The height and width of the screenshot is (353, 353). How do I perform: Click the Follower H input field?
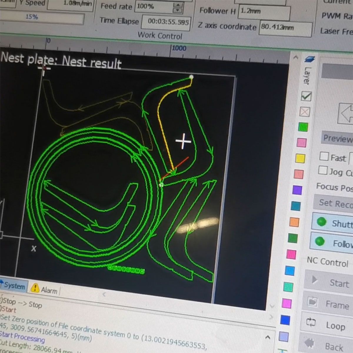point(263,12)
